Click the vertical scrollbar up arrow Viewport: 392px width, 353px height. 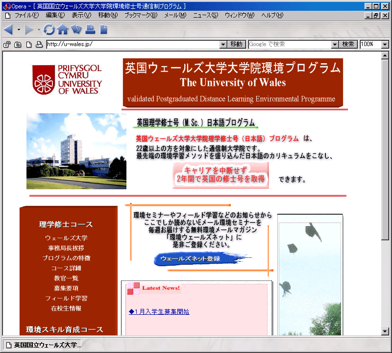click(x=385, y=55)
